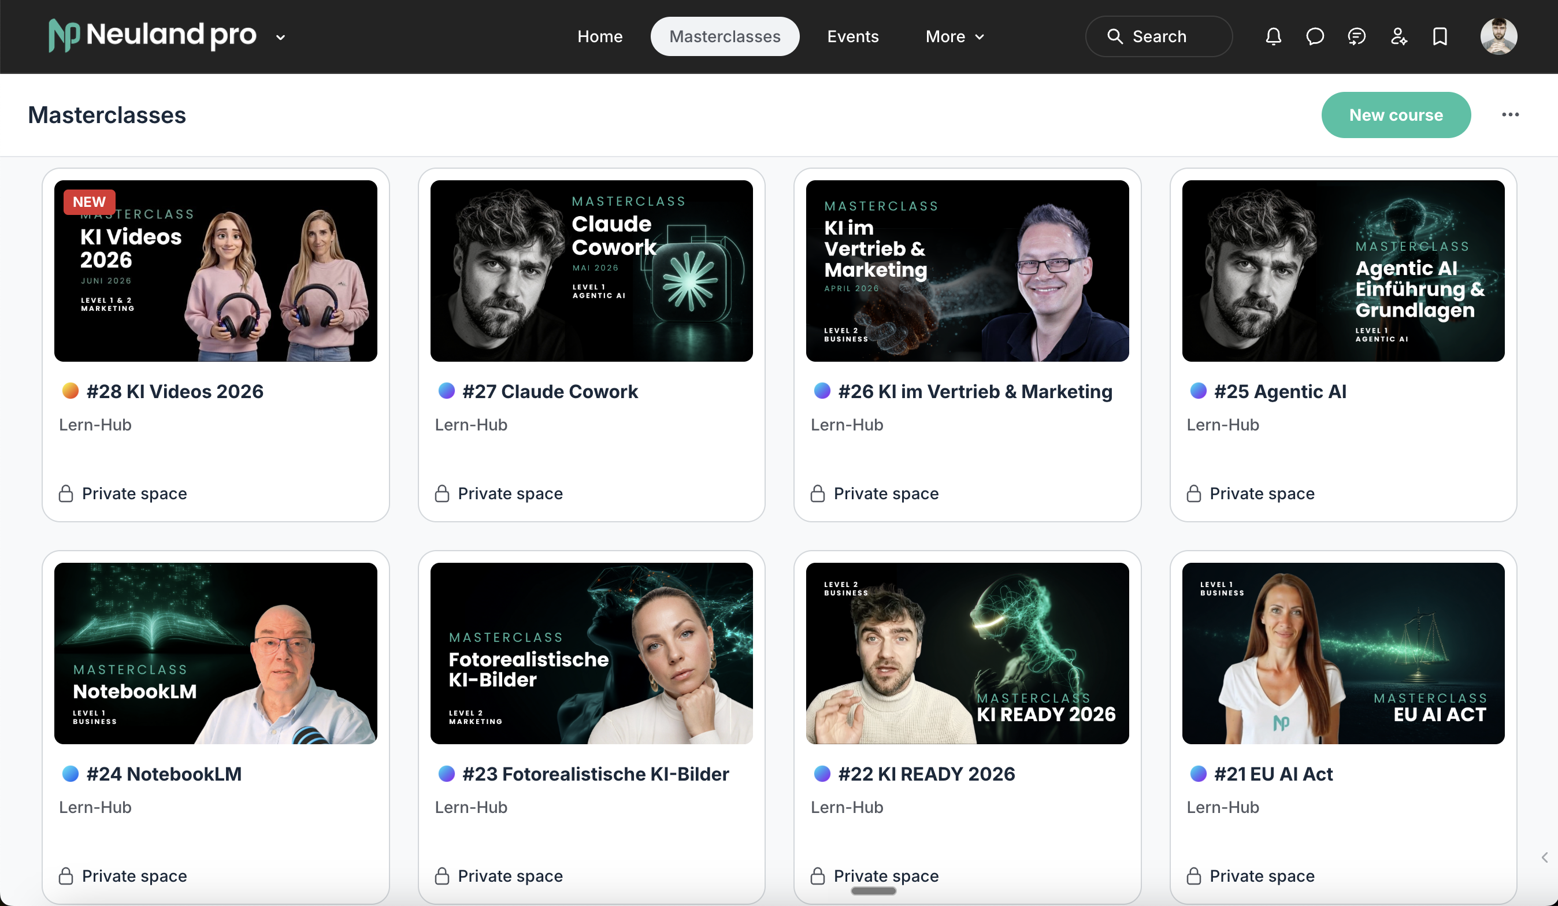
Task: Click the lock icon on #21 EU AI Act card
Action: coord(1193,876)
